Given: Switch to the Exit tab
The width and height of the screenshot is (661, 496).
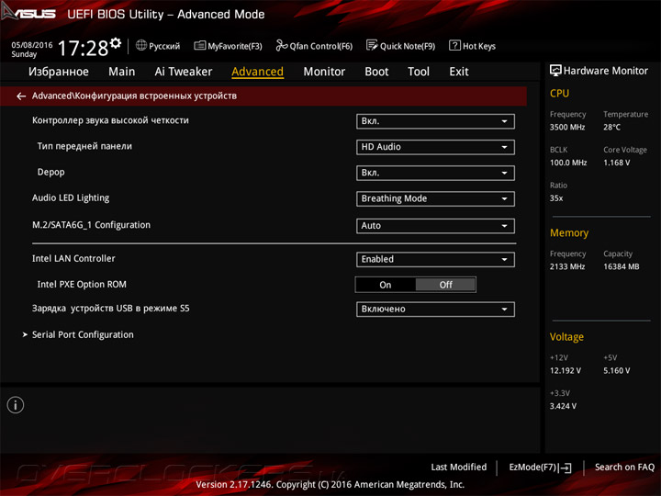Looking at the screenshot, I should tap(459, 72).
